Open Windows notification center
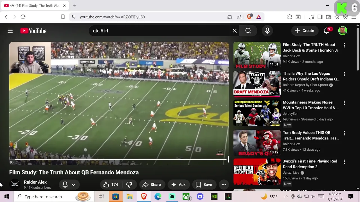 [x=350, y=196]
